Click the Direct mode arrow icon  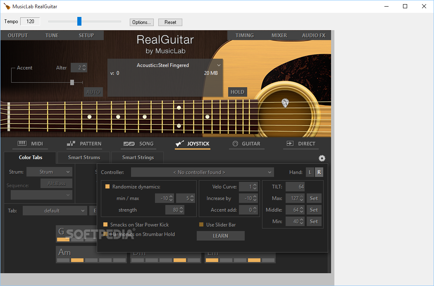[290, 143]
